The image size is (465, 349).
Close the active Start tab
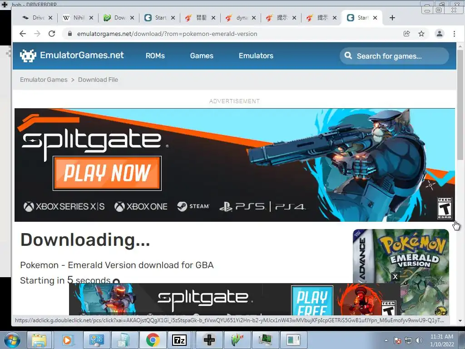pyautogui.click(x=375, y=18)
